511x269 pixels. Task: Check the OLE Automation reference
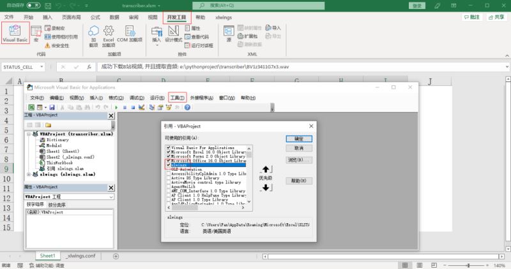(x=169, y=169)
